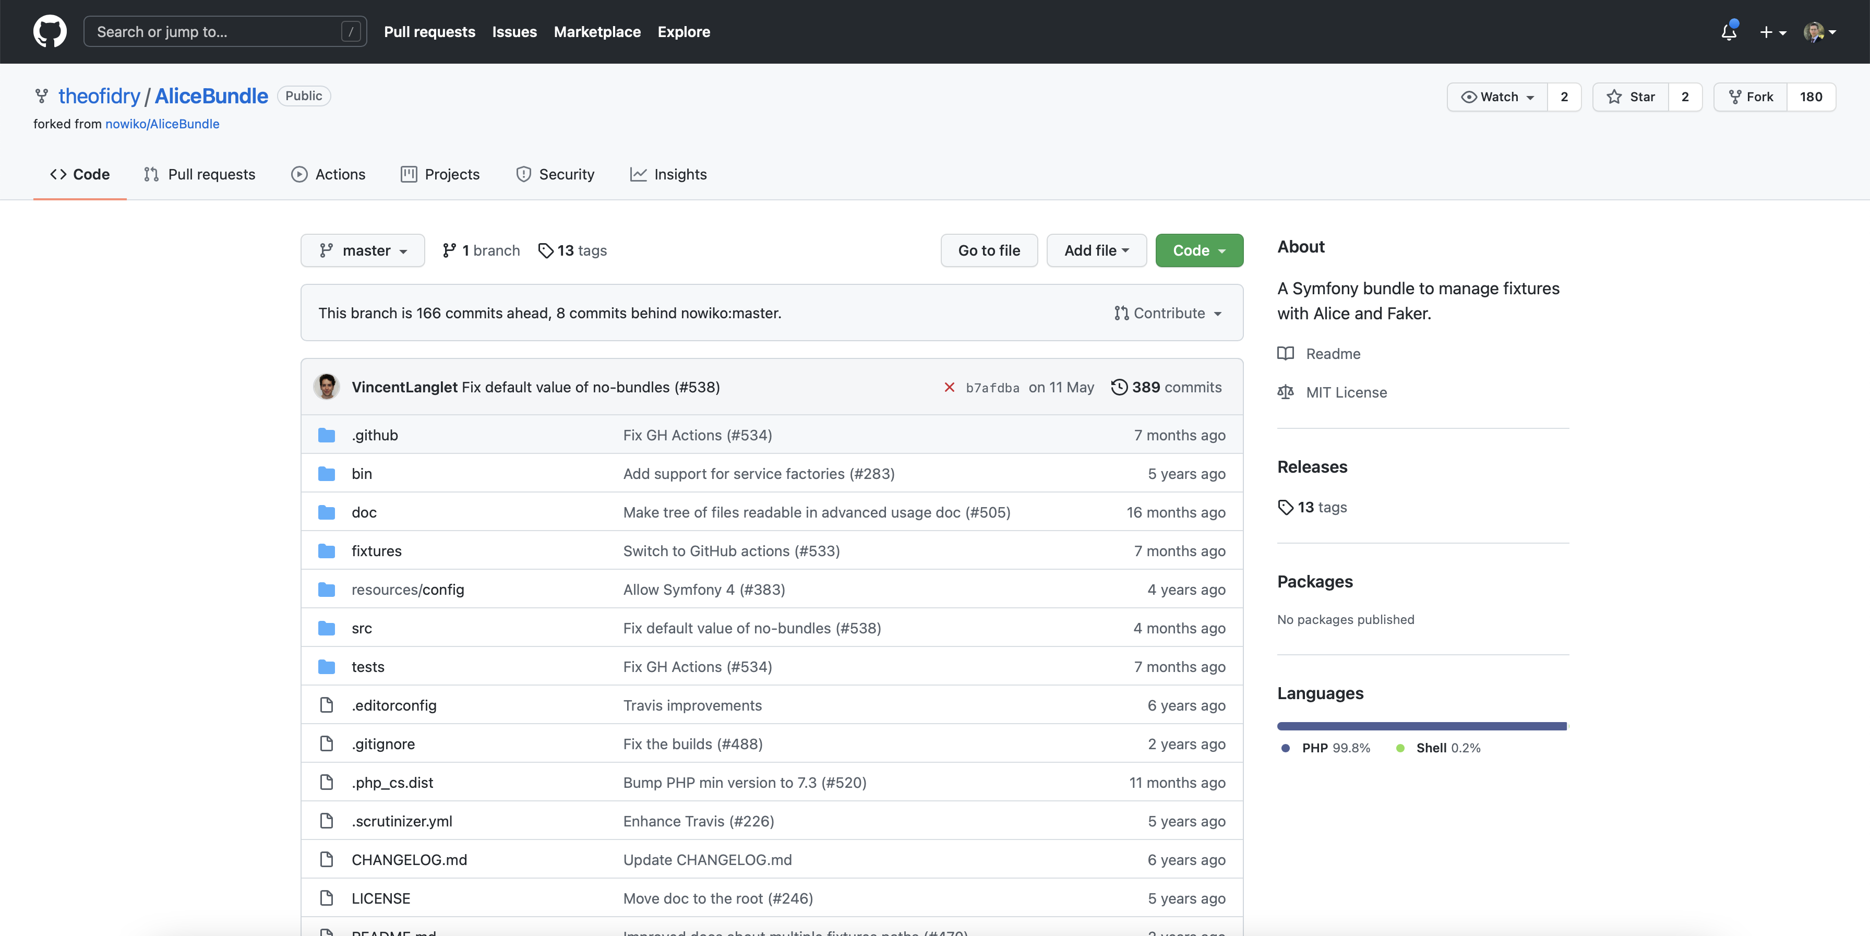The width and height of the screenshot is (1870, 936).
Task: Open nowiko/AliceBundle fork source link
Action: click(x=162, y=124)
